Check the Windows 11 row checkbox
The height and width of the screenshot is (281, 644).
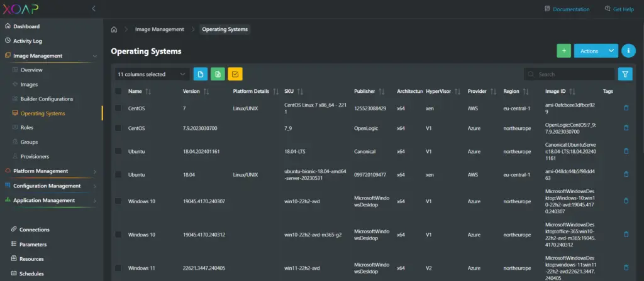pos(118,268)
